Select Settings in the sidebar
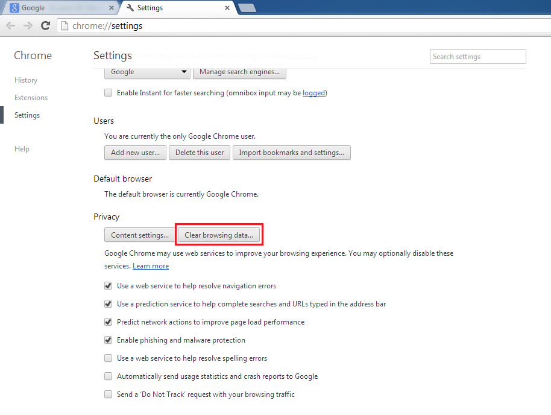This screenshot has width=551, height=415. coord(27,115)
